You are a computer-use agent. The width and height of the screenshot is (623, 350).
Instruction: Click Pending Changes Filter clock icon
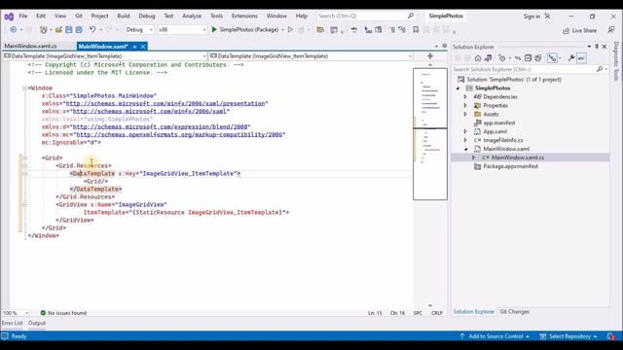coord(502,58)
